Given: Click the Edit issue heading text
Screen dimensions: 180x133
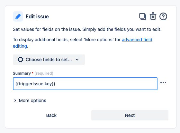Looking at the screenshot, I should (37, 16).
